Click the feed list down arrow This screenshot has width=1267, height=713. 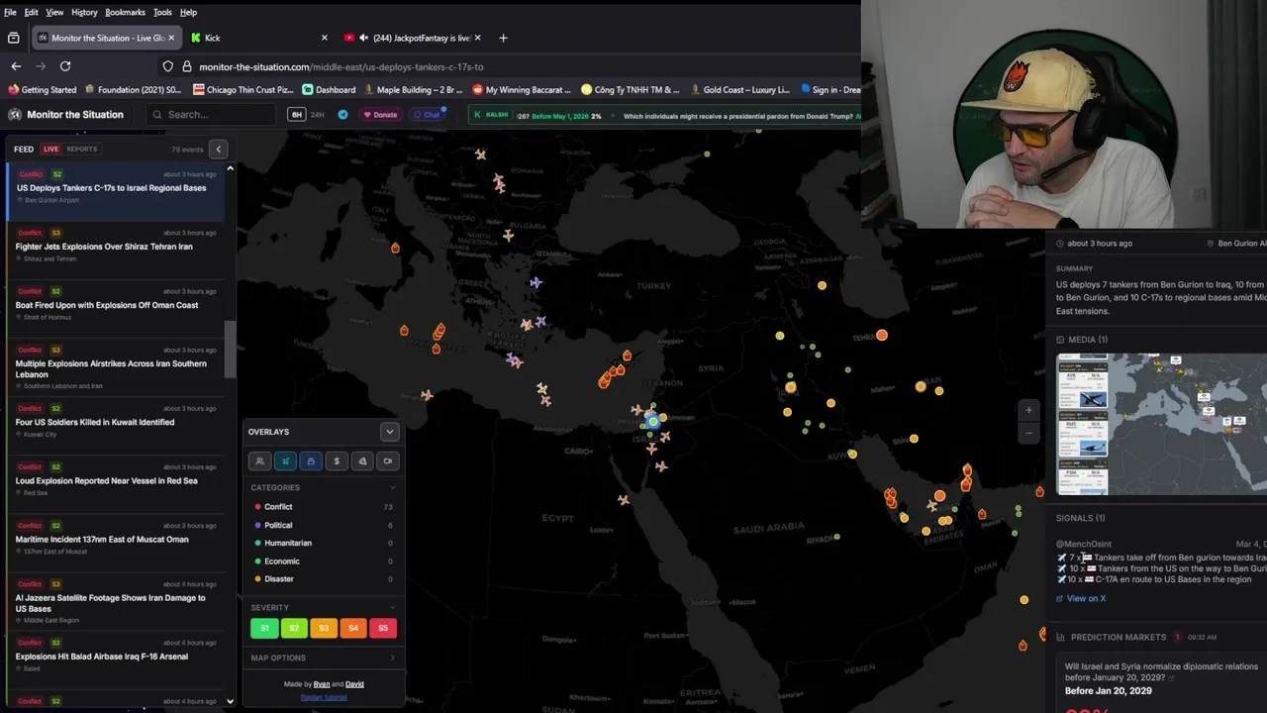pyautogui.click(x=230, y=701)
